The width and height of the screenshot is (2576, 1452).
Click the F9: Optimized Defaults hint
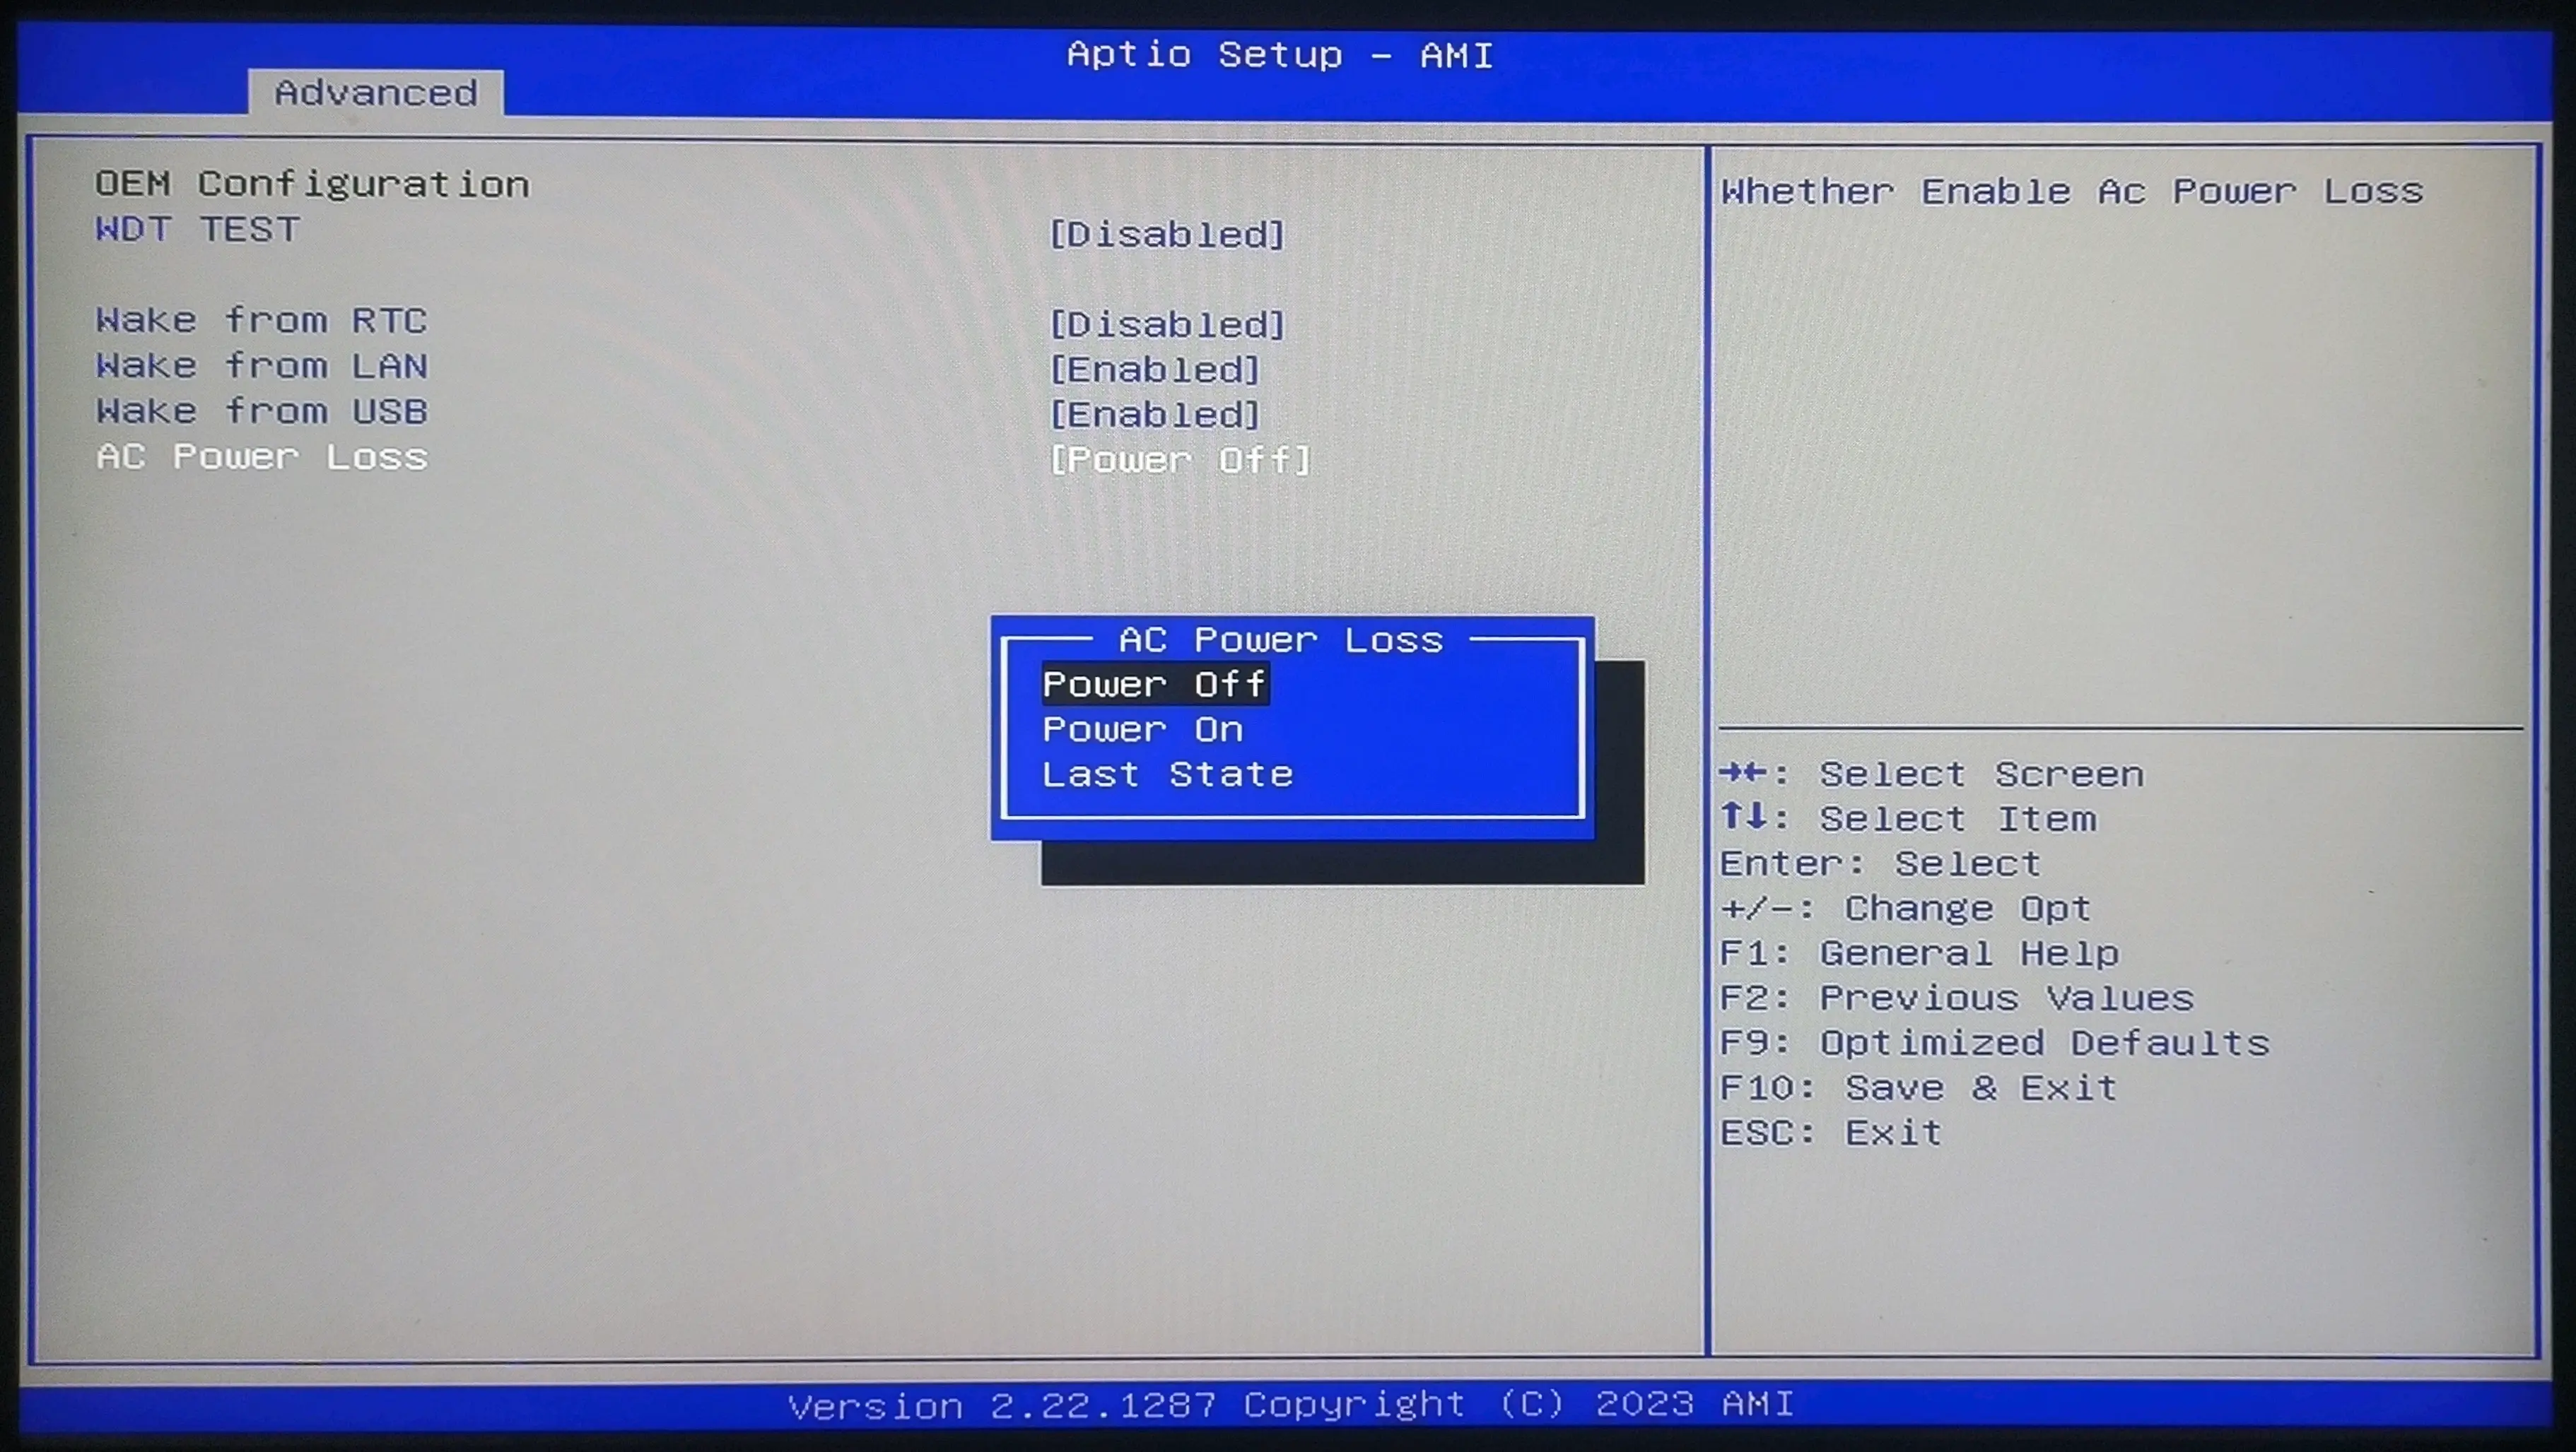click(x=1995, y=1044)
